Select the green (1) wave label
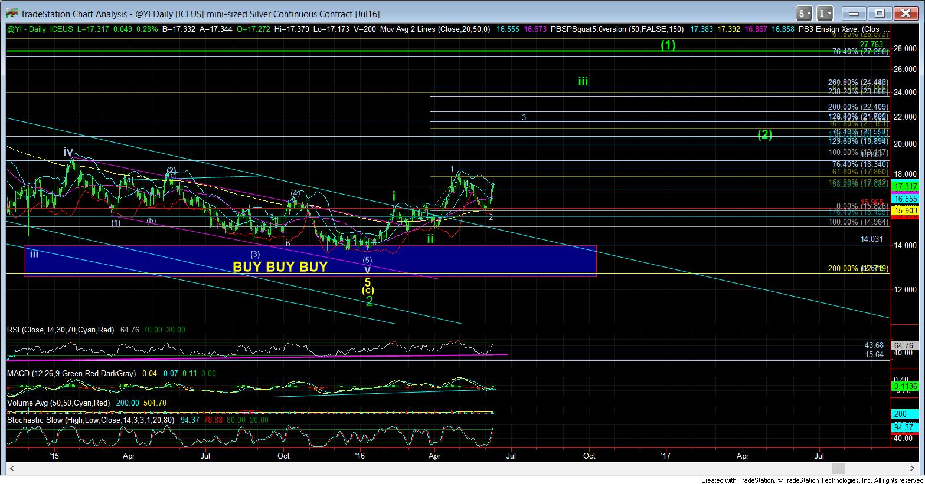The width and height of the screenshot is (925, 484). click(x=668, y=45)
